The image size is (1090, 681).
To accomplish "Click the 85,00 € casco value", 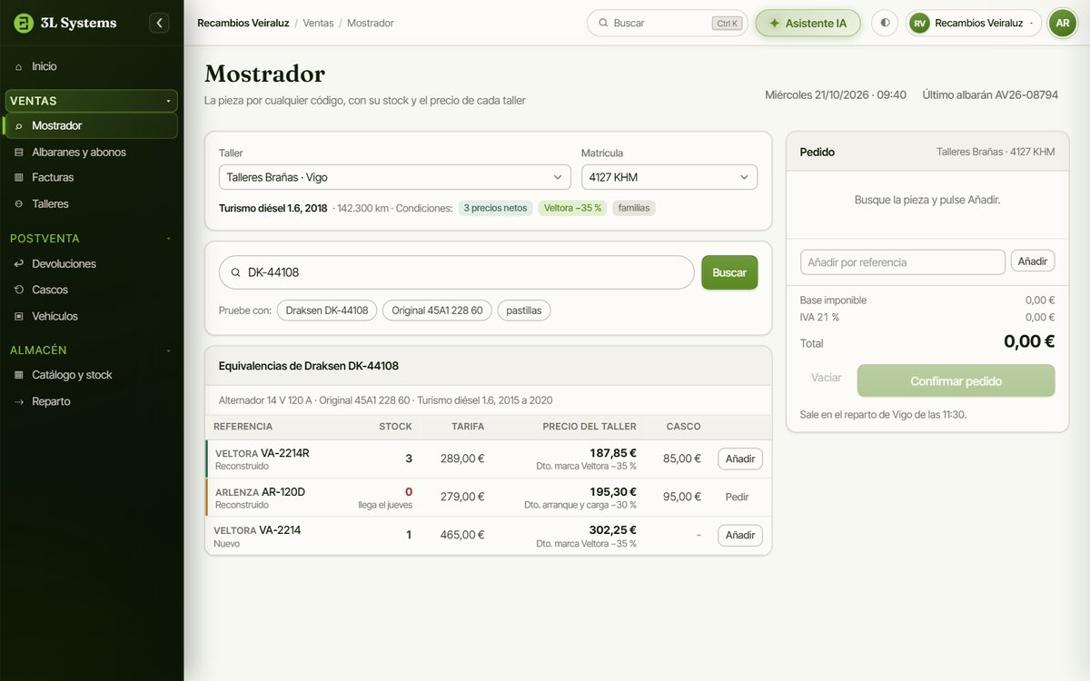I will tap(680, 459).
